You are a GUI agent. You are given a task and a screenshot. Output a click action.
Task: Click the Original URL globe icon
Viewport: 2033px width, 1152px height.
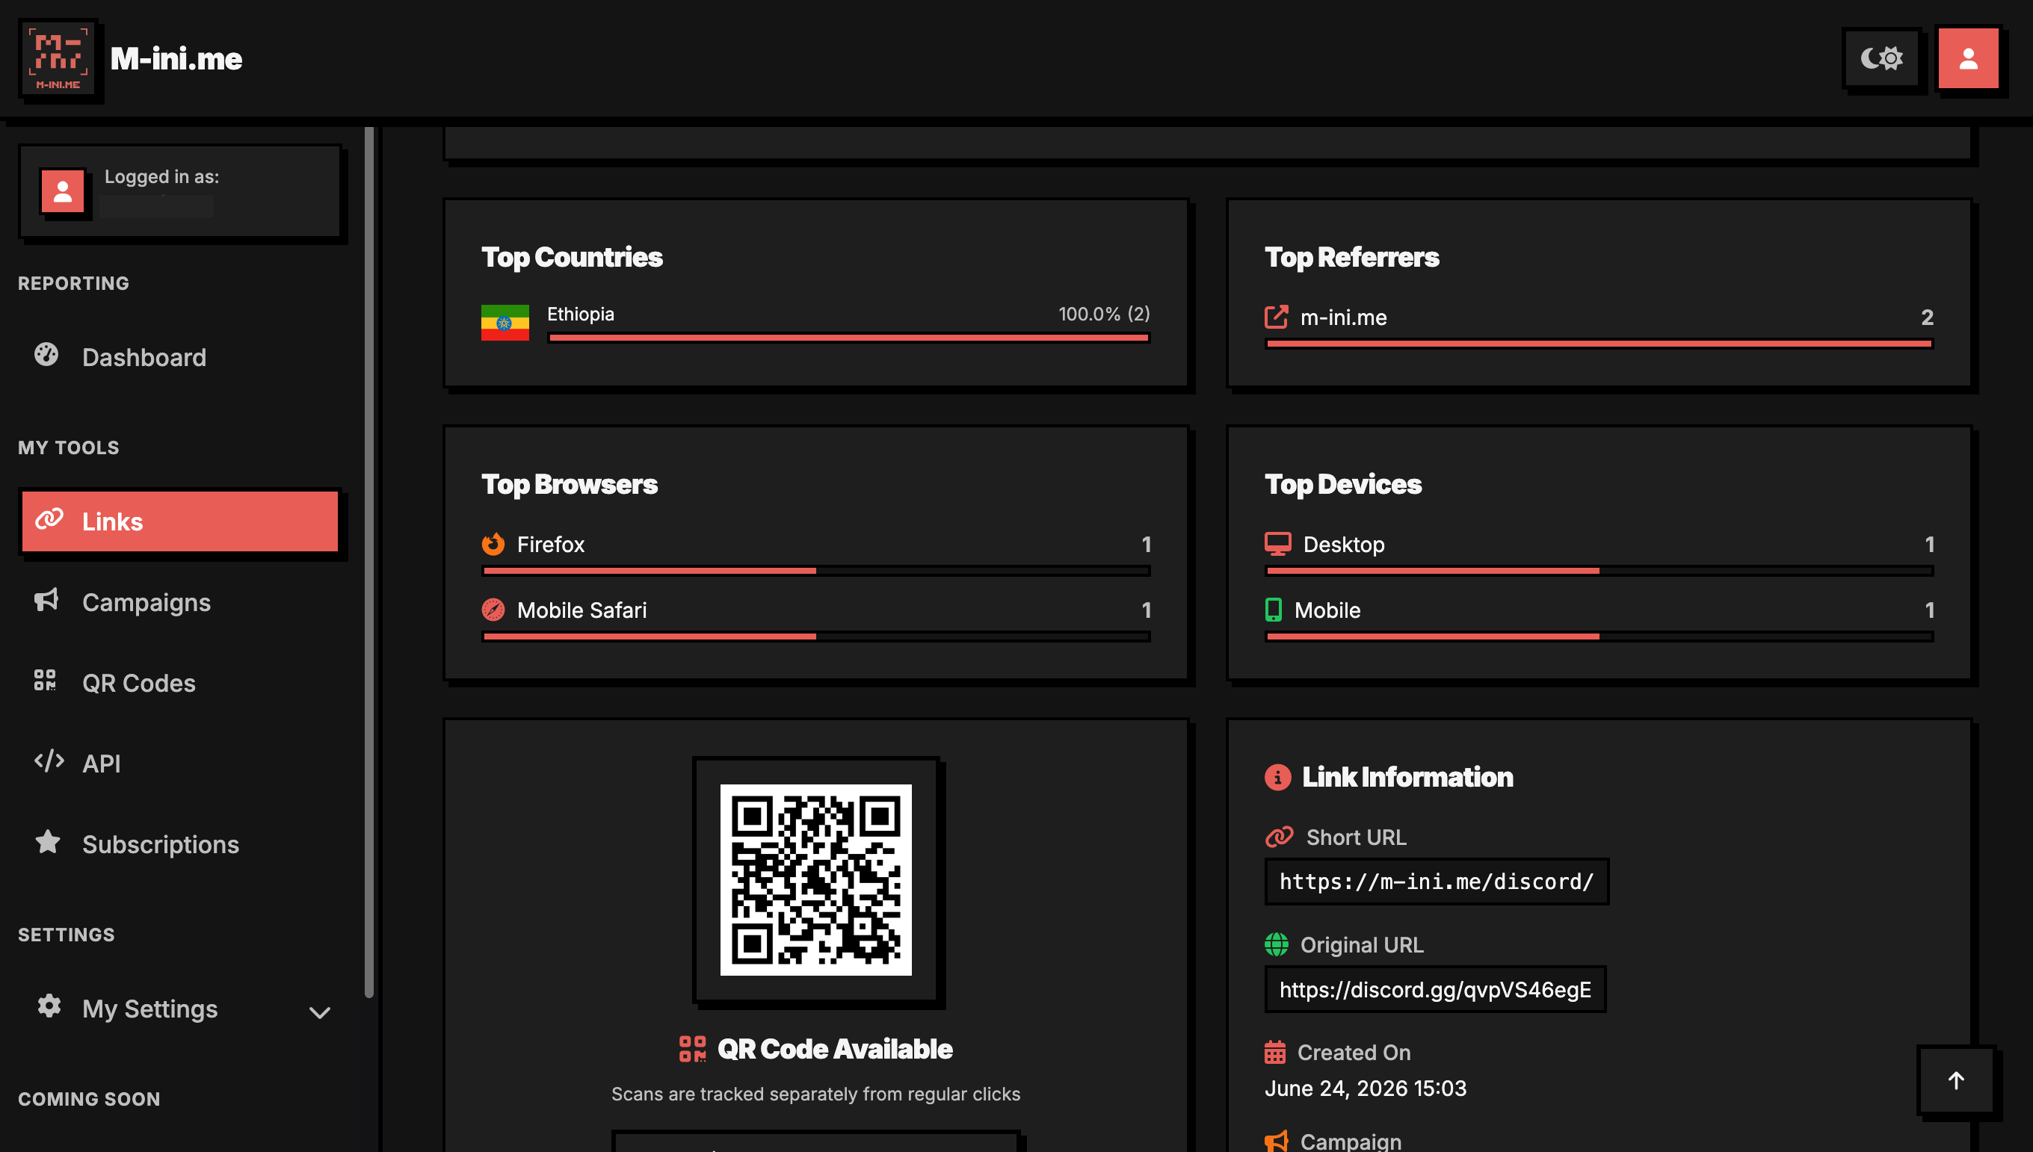1277,944
